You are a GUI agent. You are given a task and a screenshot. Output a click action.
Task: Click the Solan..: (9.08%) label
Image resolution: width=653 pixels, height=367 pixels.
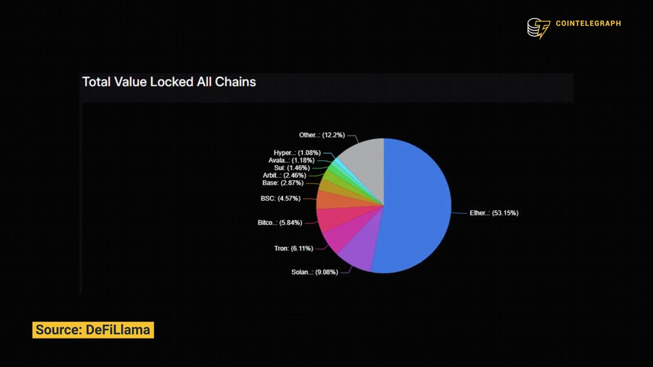[314, 272]
